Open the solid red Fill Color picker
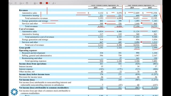The width and height of the screenshot is (171, 96). coord(48,3)
